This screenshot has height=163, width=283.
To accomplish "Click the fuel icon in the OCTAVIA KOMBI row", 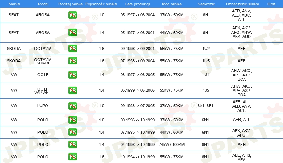I will pyautogui.click(x=72, y=61).
